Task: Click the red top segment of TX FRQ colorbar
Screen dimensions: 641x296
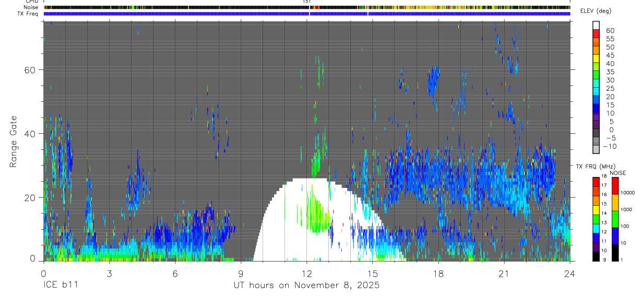Action: 596,182
